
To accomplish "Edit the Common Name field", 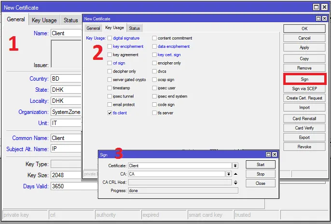I will click(66, 138).
